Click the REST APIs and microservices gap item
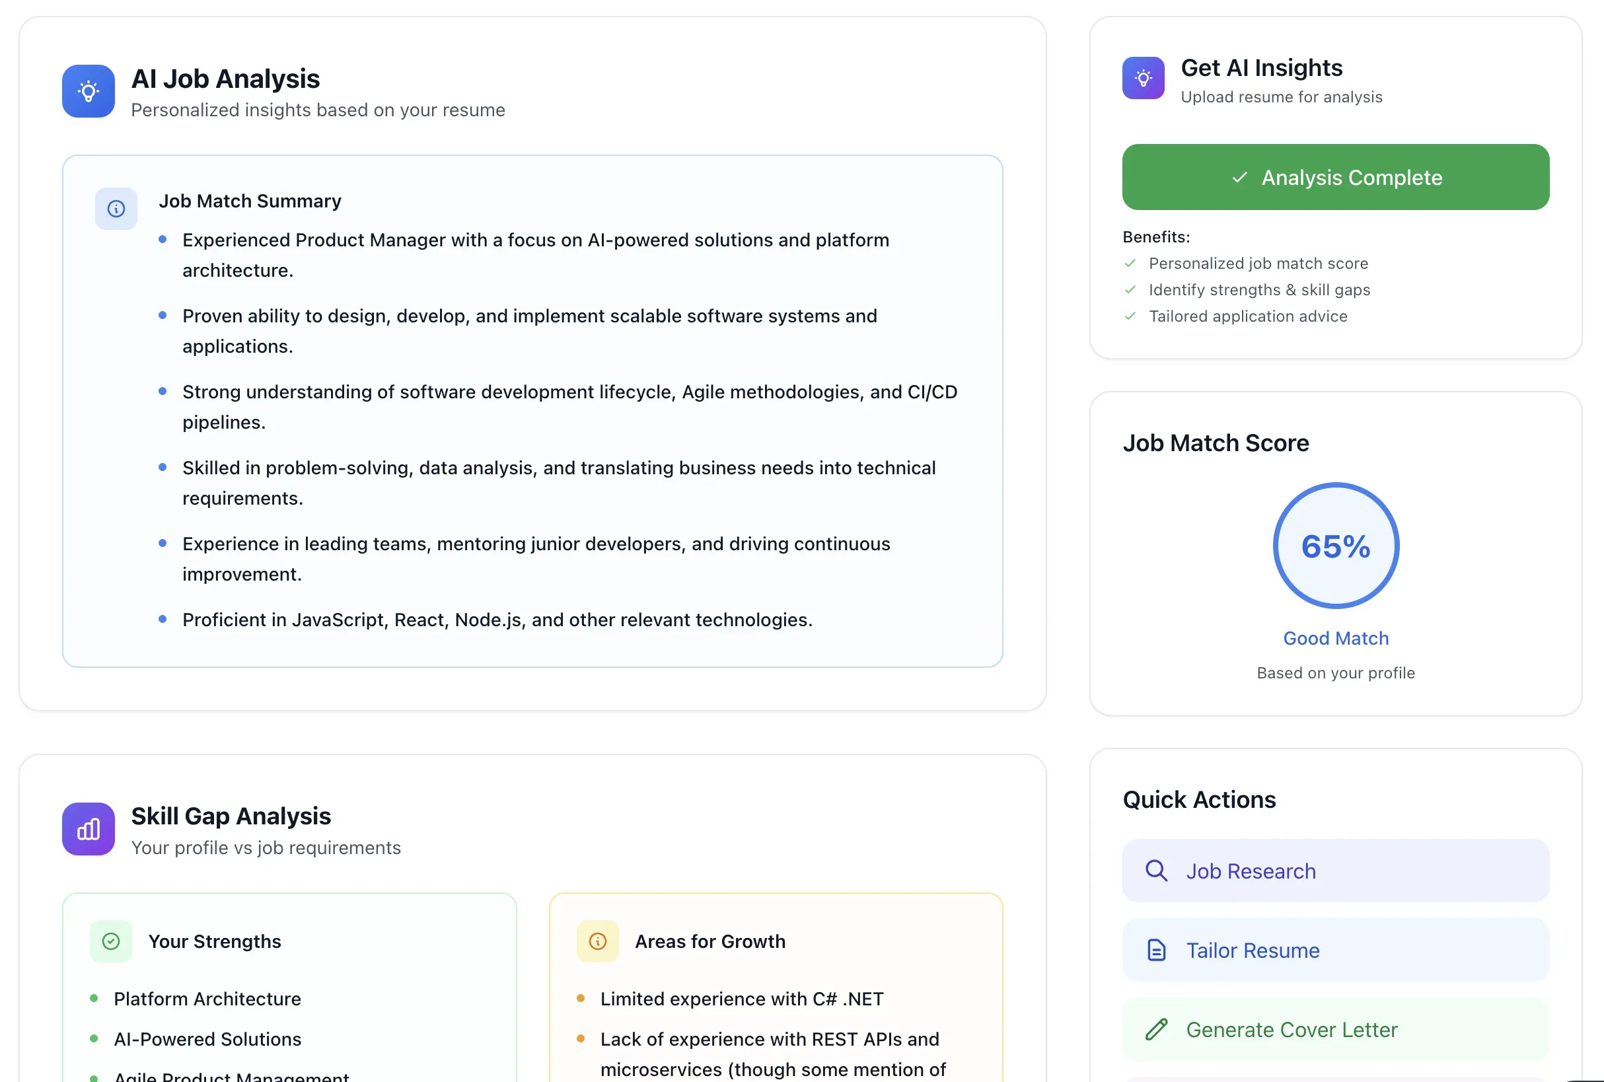Screen dimensions: 1604x1082 773,1054
